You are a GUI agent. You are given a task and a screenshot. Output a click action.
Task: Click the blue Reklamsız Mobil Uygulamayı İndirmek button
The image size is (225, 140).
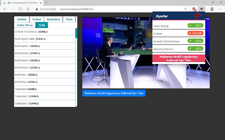[114, 93]
